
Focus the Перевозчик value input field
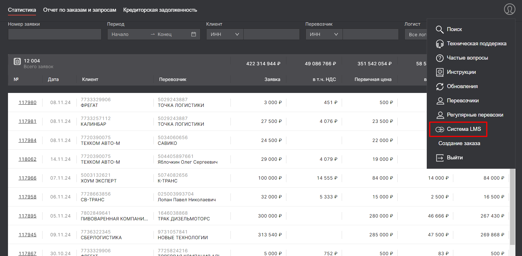(x=371, y=34)
